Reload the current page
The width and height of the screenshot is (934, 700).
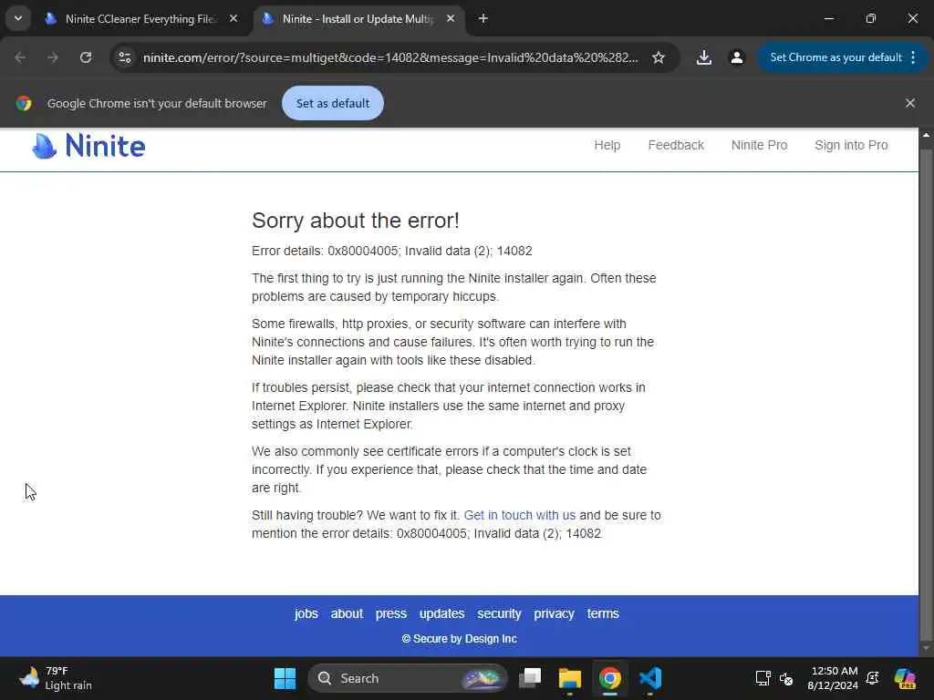click(x=86, y=57)
